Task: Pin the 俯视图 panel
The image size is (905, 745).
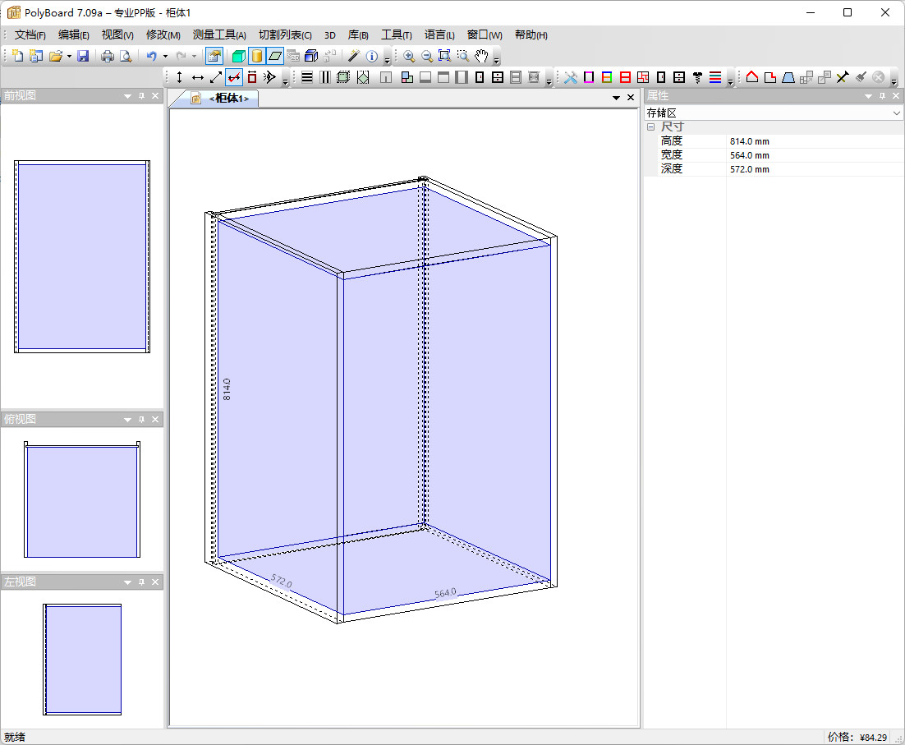Action: 141,420
